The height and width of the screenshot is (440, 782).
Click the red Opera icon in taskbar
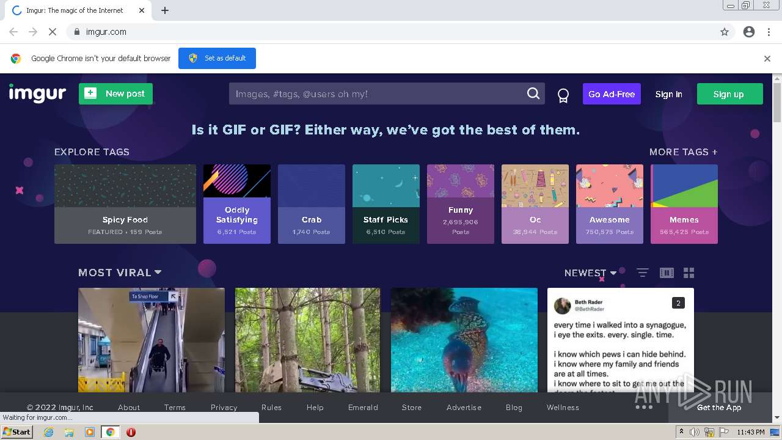point(131,432)
